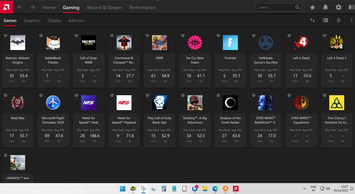Favorite Call of Duty: WWII star
This screenshot has width=355, height=194.
point(77,35)
